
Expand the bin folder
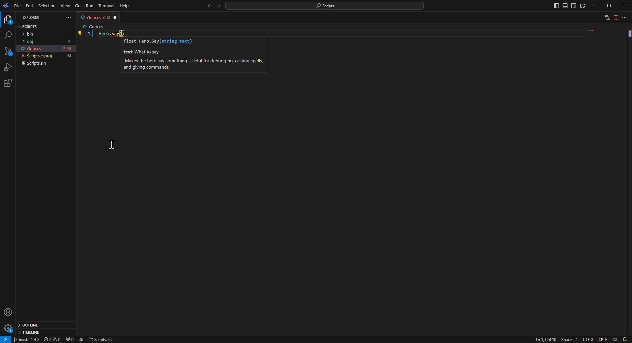coord(46,34)
